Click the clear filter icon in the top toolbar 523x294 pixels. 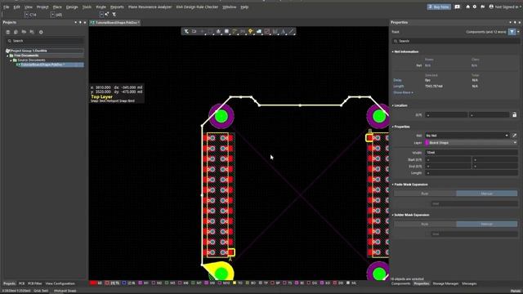[x=114, y=15]
